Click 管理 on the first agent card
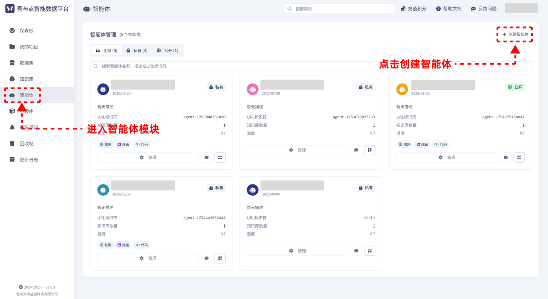Screen dimensions: 548x299 click(148, 157)
